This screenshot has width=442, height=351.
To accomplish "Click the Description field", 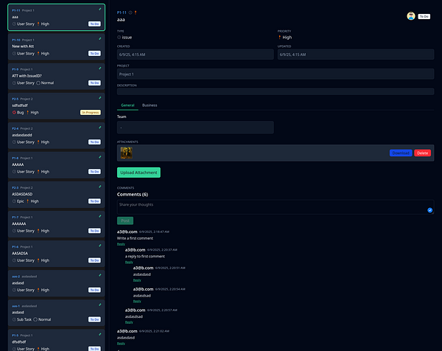I will tap(276, 91).
